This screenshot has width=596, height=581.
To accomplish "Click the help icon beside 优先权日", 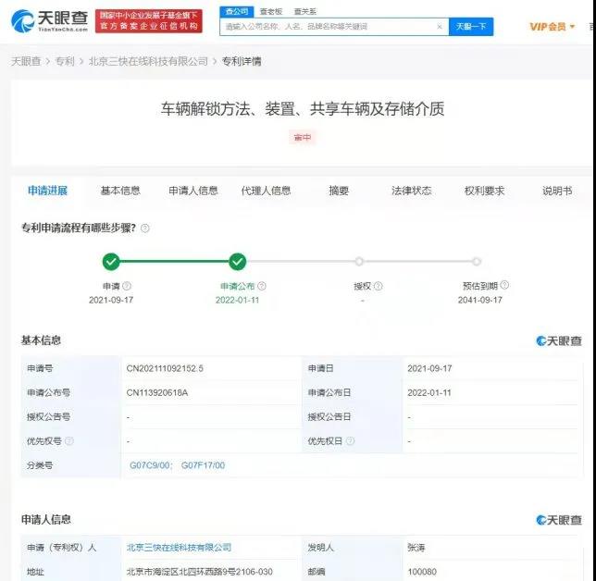I will coord(350,440).
